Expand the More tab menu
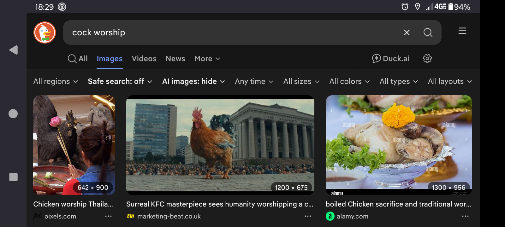 click(x=207, y=59)
